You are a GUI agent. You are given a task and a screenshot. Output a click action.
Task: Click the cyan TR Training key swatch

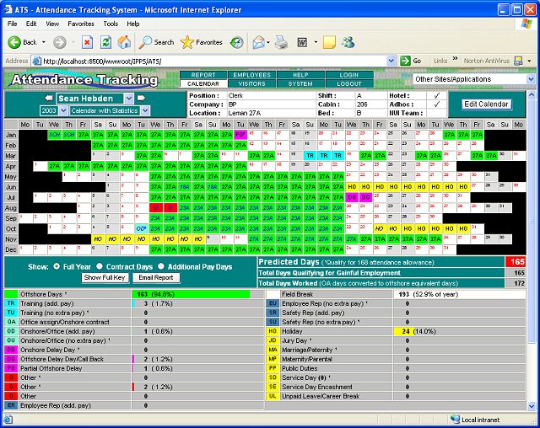11,303
